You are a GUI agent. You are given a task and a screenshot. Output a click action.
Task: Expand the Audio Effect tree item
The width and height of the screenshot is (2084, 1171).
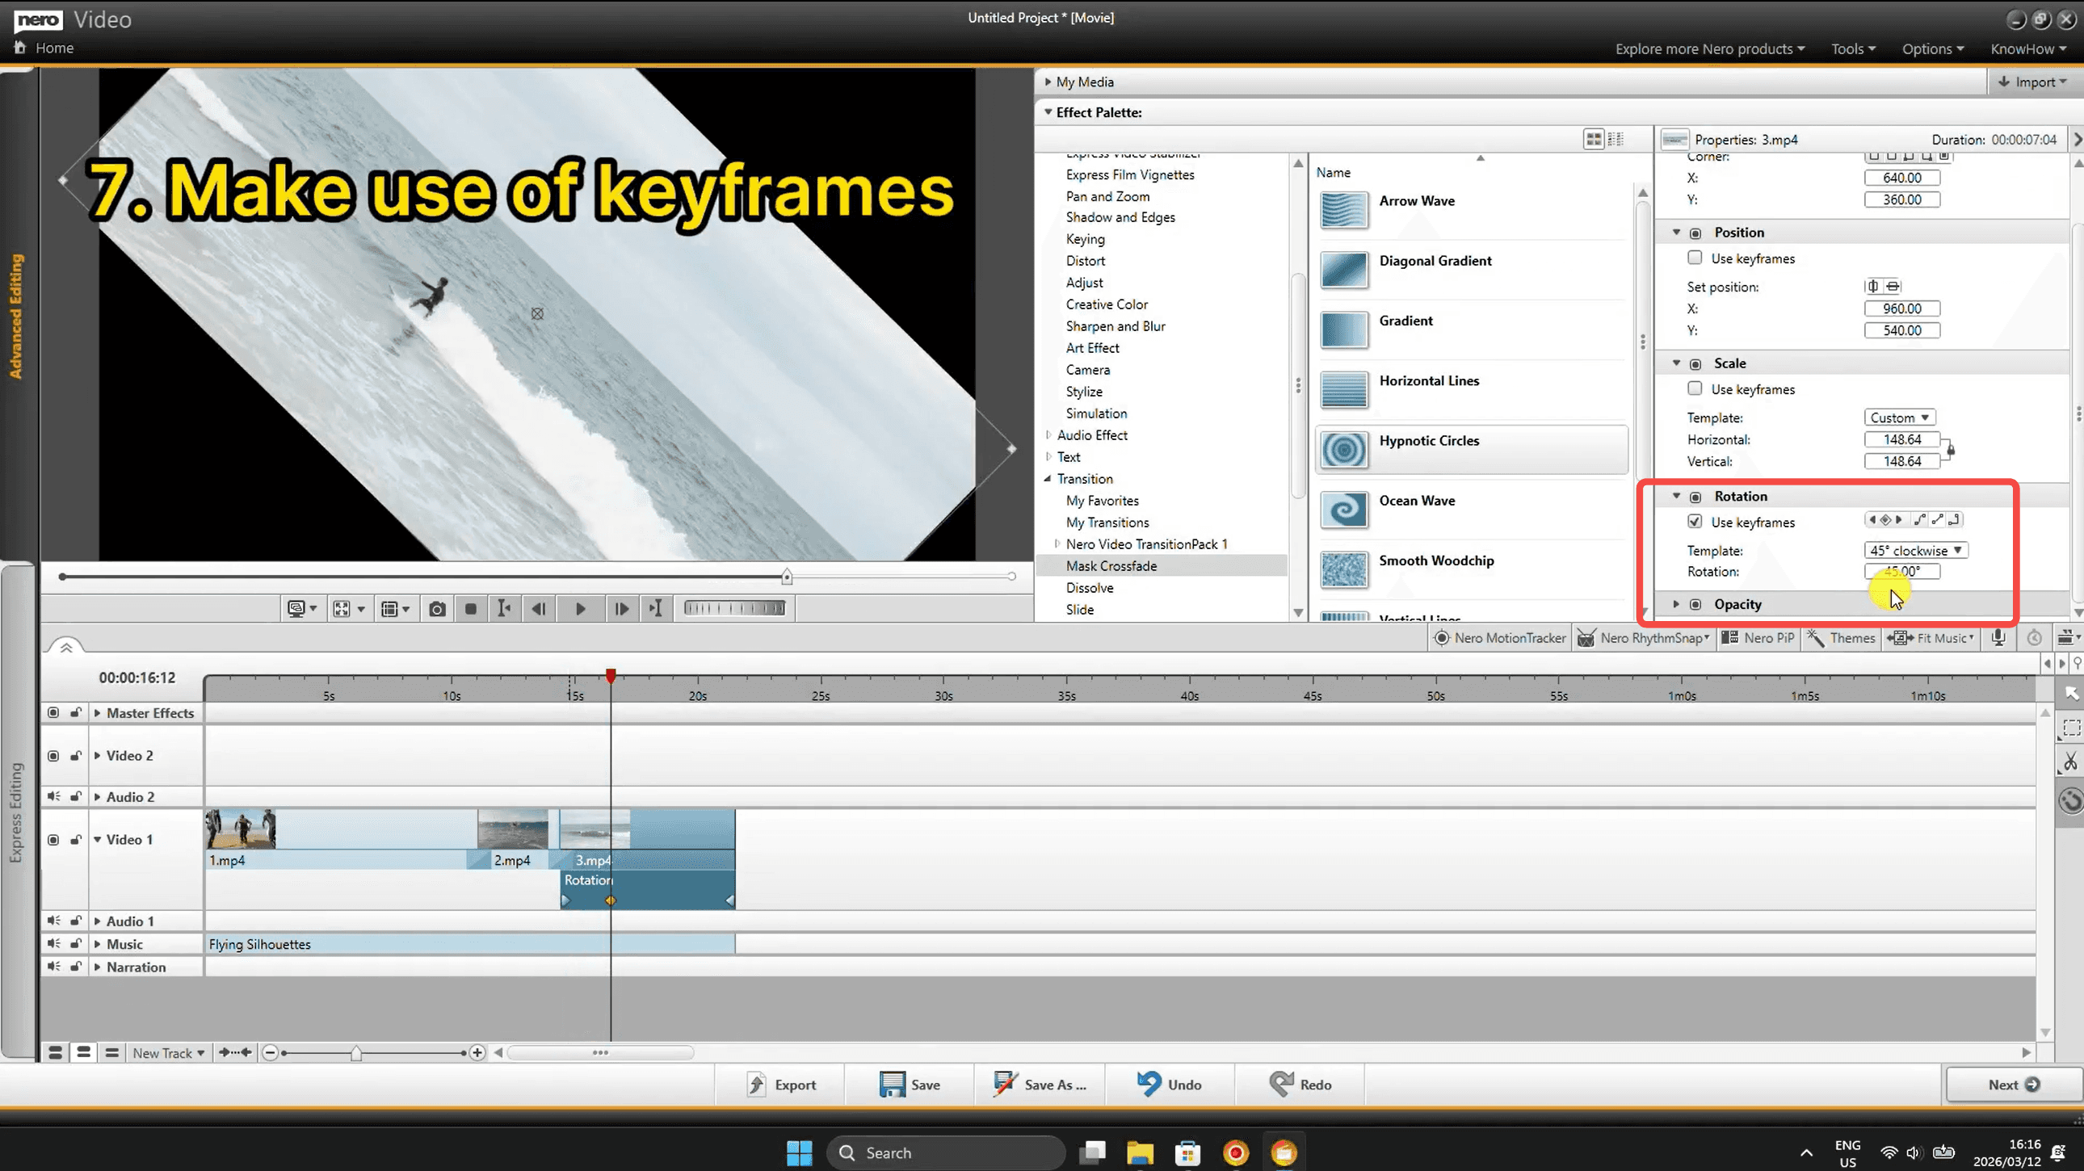tap(1048, 435)
